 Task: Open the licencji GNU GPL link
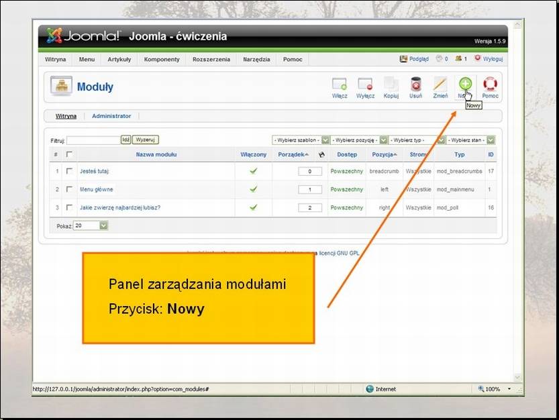(x=339, y=253)
